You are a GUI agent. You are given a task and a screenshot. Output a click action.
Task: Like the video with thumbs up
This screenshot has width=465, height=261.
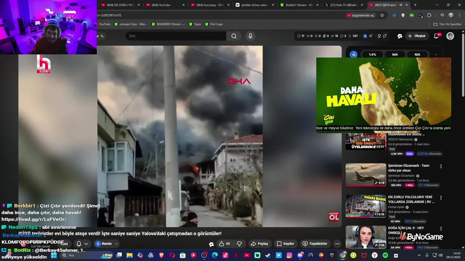[x=224, y=244]
